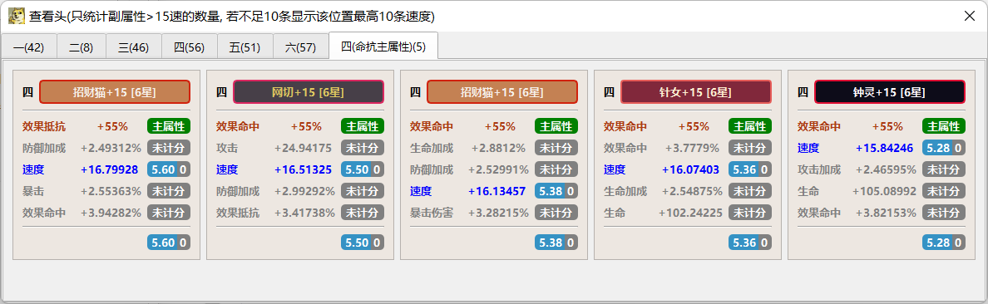Click speed score 5.50 beside +16.51325

[x=363, y=169]
